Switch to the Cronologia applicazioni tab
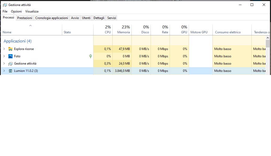Screen dimensions: 271x156 pyautogui.click(x=51, y=18)
